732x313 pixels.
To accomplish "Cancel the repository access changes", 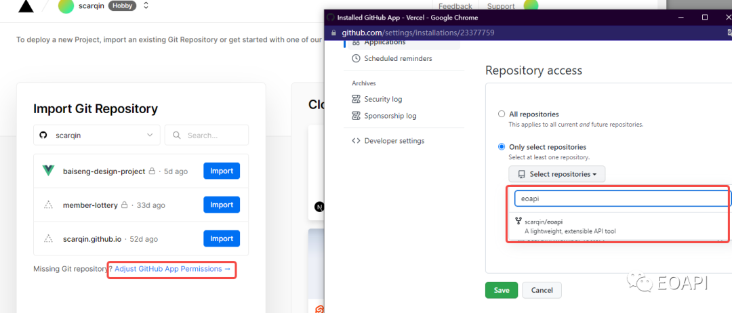I will [542, 290].
